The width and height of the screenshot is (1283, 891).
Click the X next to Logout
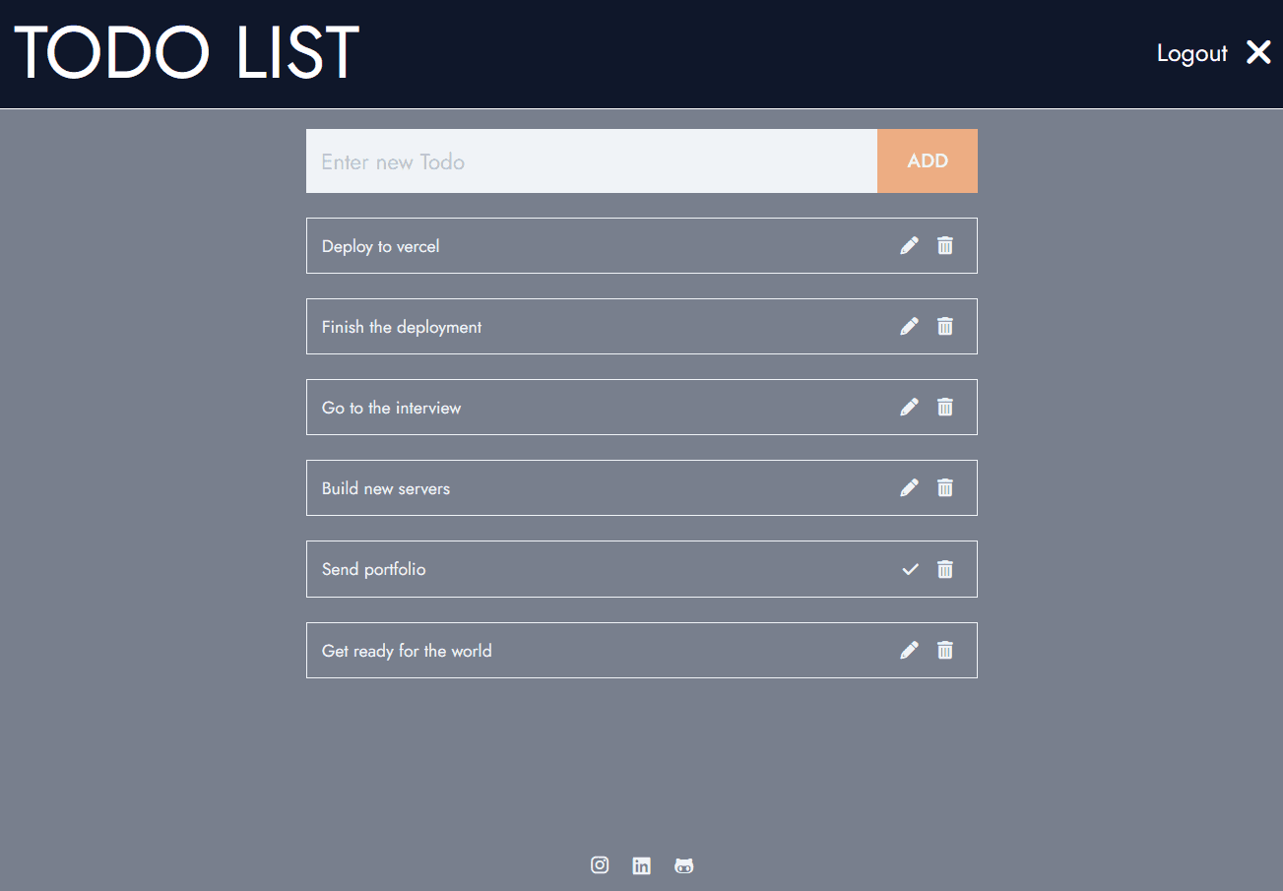click(x=1257, y=52)
